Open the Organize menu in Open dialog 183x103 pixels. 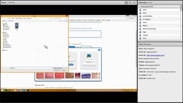point(4,21)
